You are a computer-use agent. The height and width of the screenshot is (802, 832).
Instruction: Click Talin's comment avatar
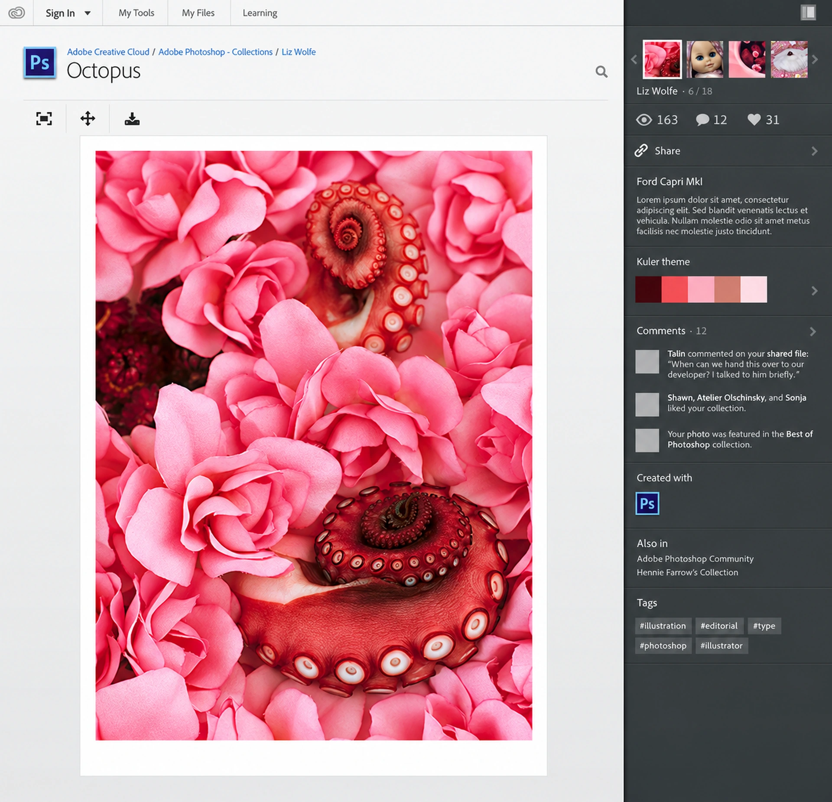click(x=647, y=361)
